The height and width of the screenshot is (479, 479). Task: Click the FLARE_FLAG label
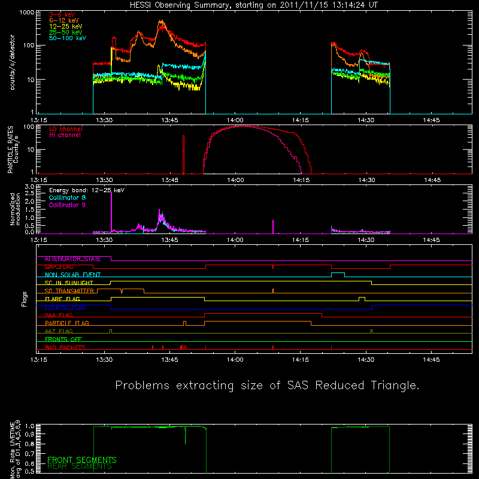click(62, 299)
